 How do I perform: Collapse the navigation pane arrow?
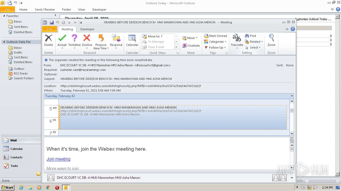55,15
